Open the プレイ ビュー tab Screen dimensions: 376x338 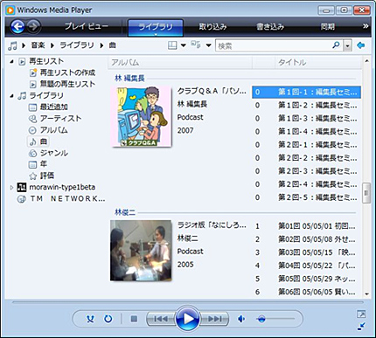pos(87,26)
